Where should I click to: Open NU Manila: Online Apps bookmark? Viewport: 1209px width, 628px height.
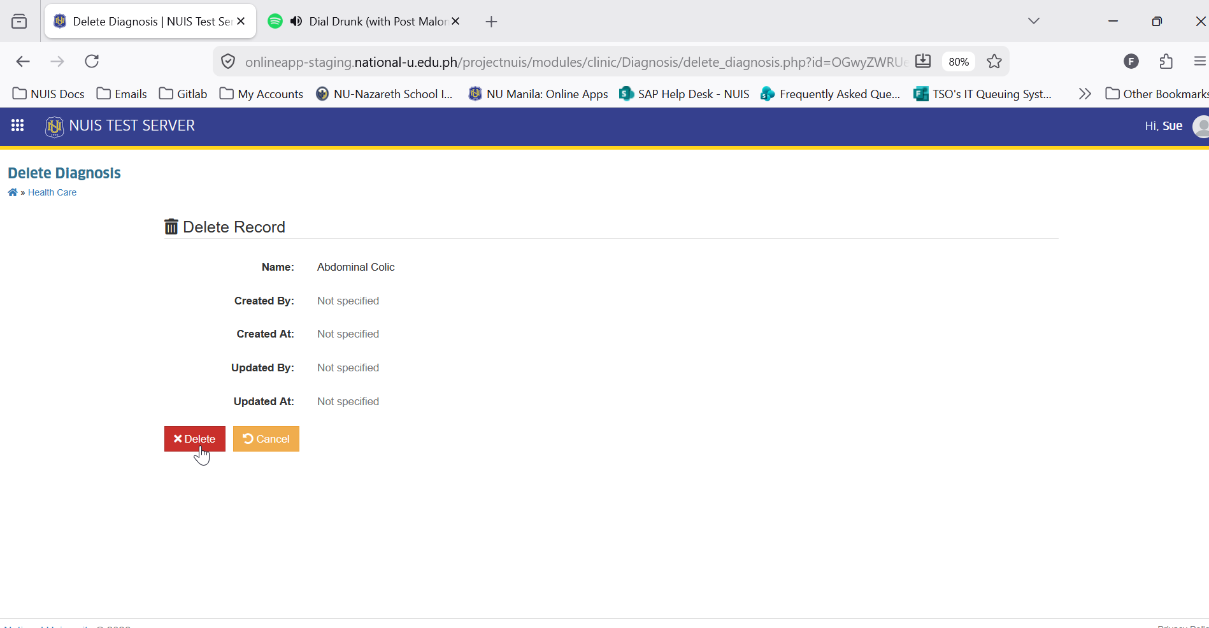click(538, 94)
